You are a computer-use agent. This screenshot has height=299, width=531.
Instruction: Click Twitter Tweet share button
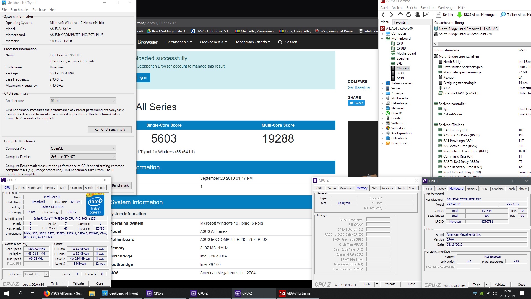point(356,103)
